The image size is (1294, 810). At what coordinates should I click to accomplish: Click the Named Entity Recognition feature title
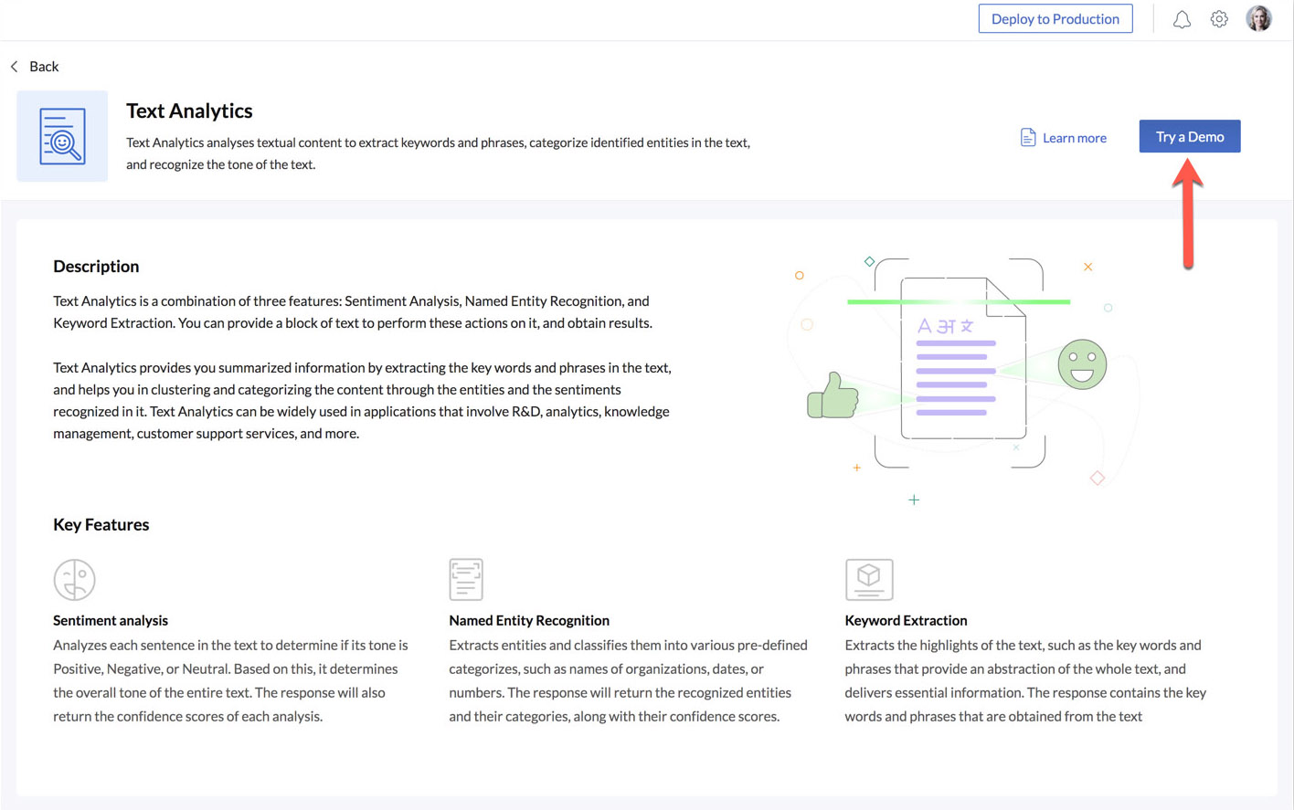(x=528, y=620)
